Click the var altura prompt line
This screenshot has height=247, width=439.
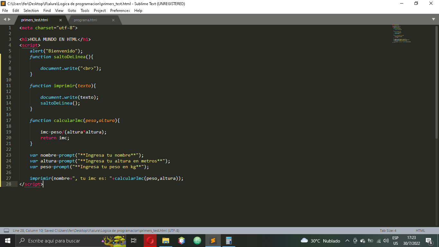[x=100, y=161]
